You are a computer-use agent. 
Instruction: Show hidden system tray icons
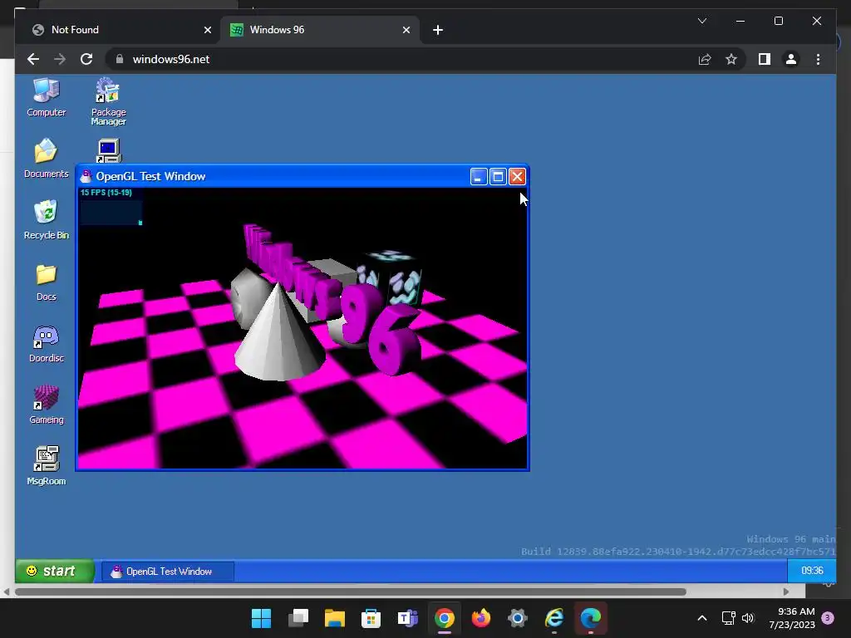click(x=701, y=618)
